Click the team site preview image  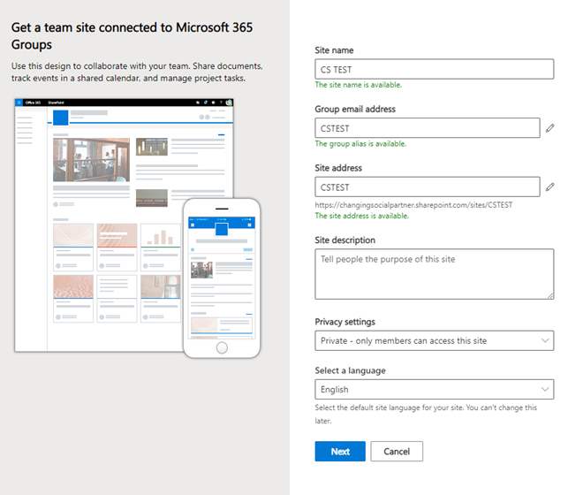pos(137,228)
